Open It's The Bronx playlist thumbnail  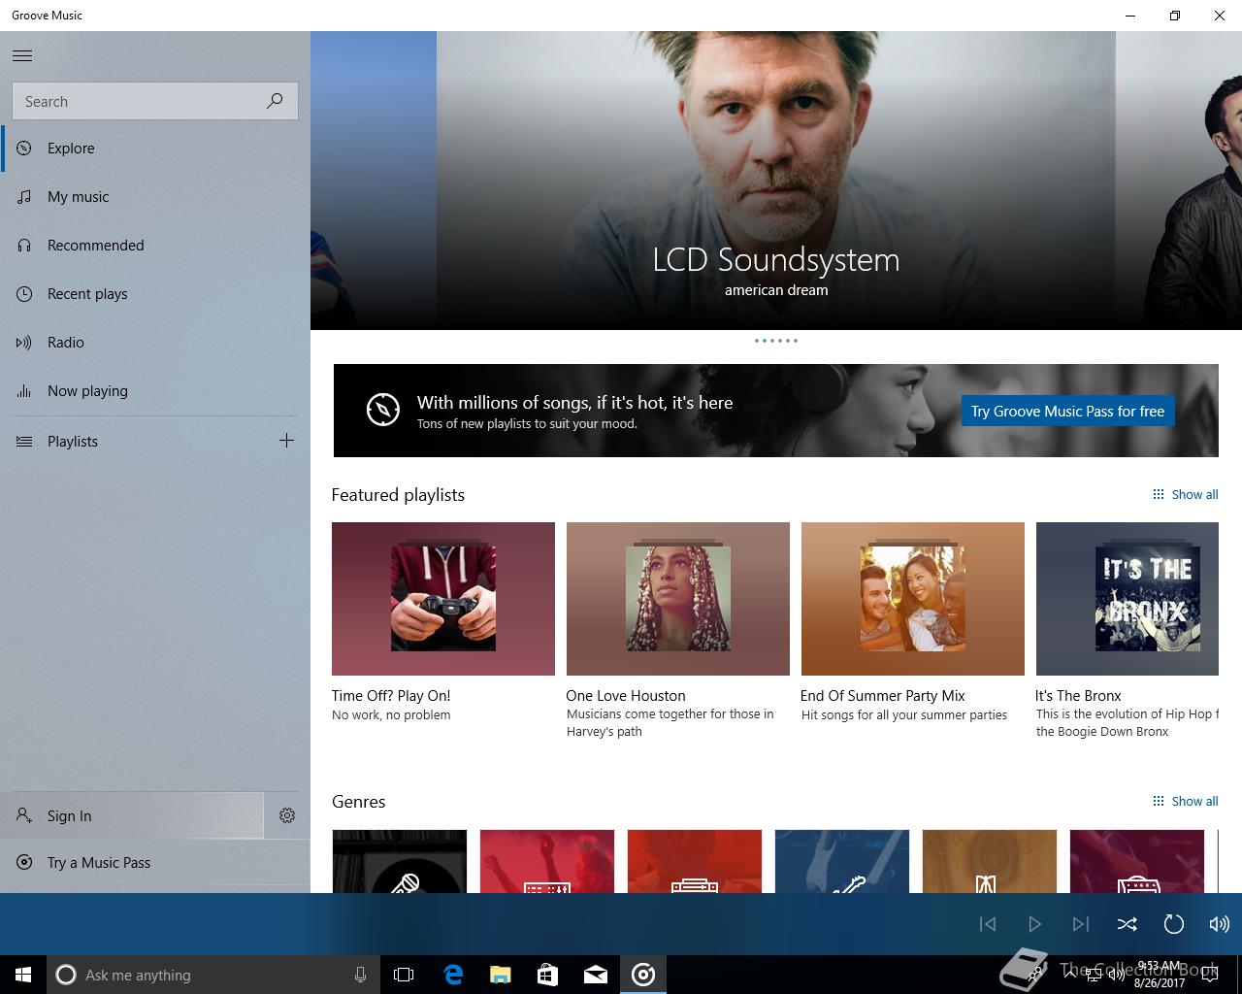point(1128,599)
